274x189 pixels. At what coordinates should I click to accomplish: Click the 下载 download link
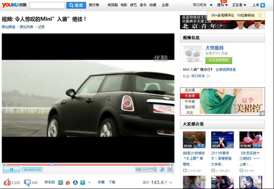pyautogui.click(x=112, y=182)
